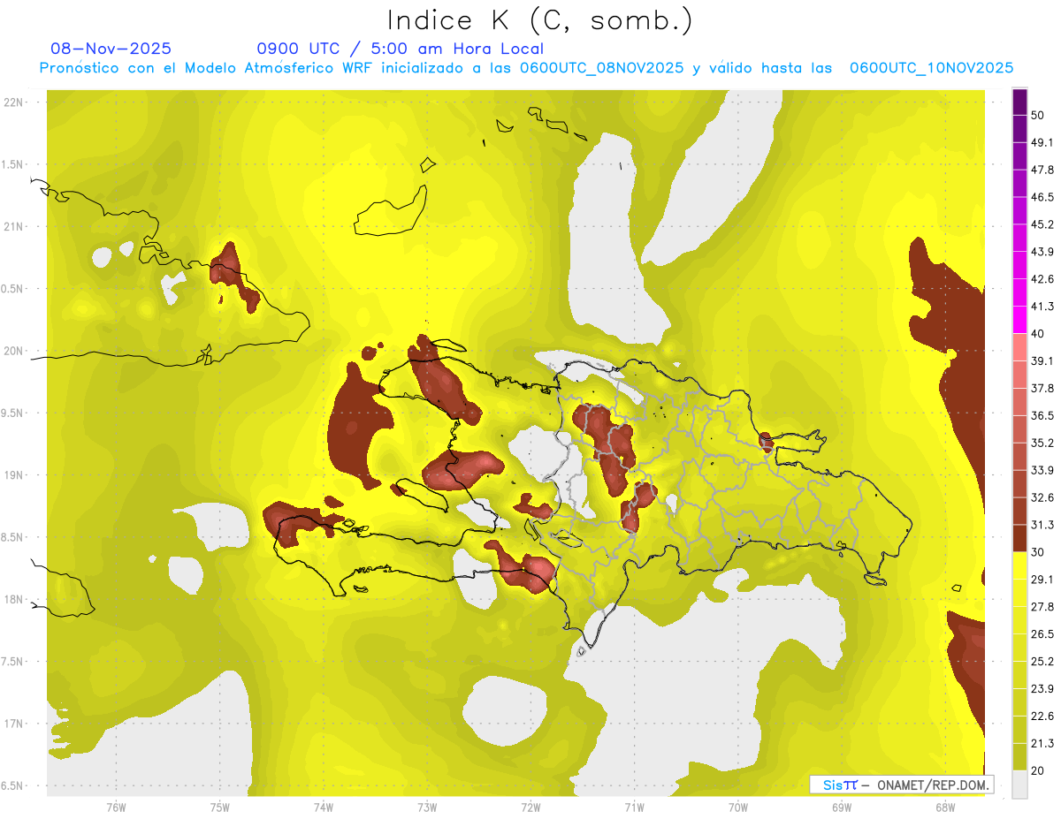Pick the bright yellow legend swatch between 29.1 and 30
This screenshot has width=1061, height=819.
(x=1019, y=565)
